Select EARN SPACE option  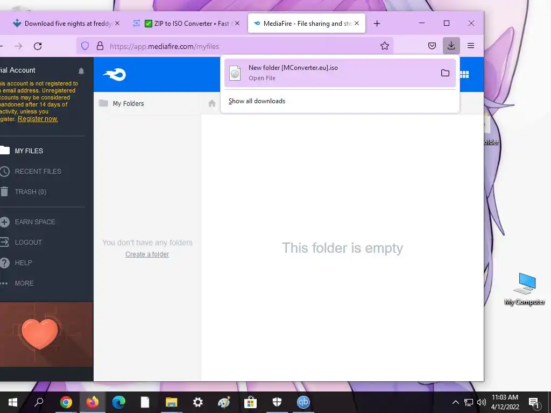pyautogui.click(x=35, y=222)
